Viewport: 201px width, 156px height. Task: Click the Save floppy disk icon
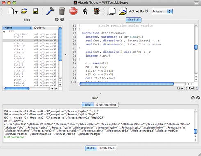click(x=35, y=11)
